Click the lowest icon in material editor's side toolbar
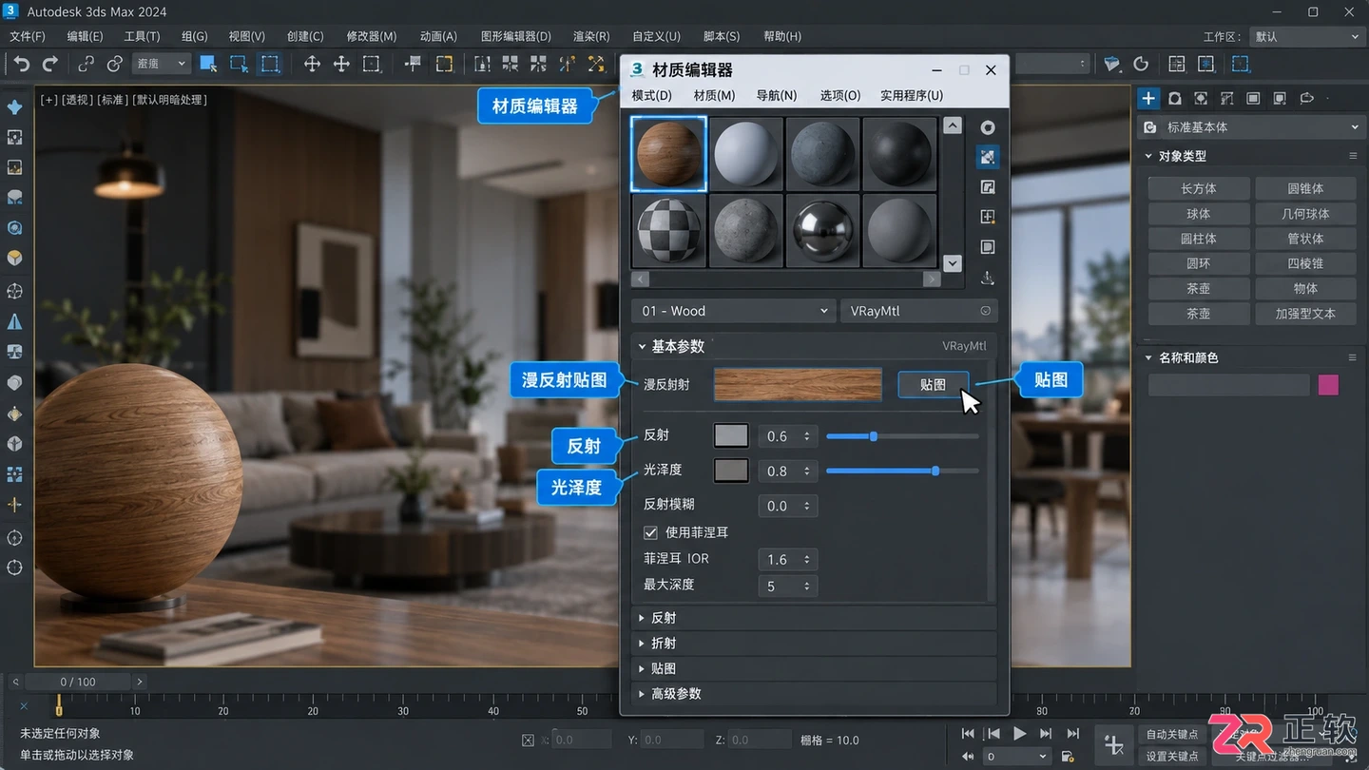Viewport: 1369px width, 770px height. click(988, 278)
